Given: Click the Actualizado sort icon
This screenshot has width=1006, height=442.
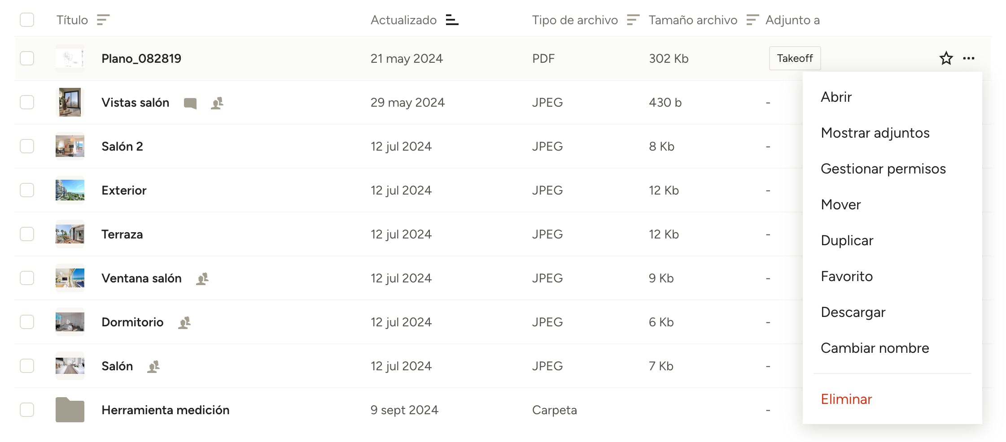Looking at the screenshot, I should [x=452, y=20].
